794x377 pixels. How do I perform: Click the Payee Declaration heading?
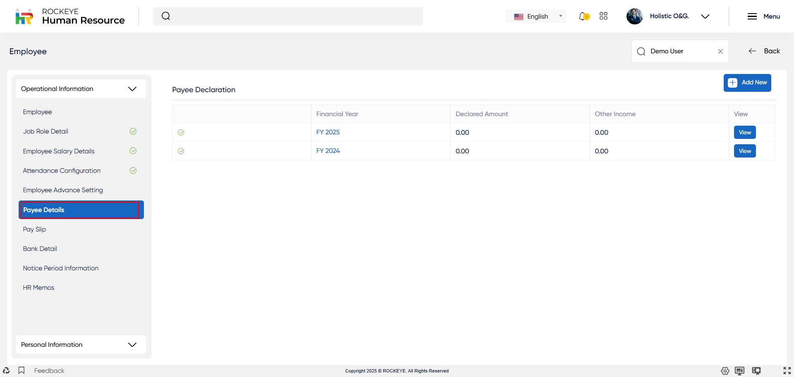[x=203, y=90]
